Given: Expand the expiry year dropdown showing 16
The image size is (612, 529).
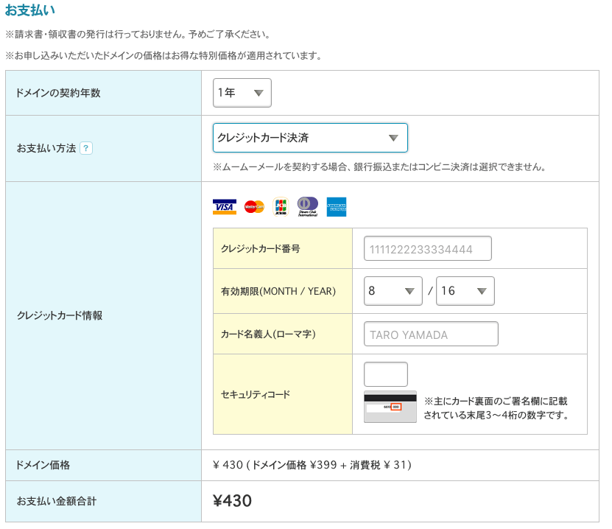Looking at the screenshot, I should click(465, 291).
